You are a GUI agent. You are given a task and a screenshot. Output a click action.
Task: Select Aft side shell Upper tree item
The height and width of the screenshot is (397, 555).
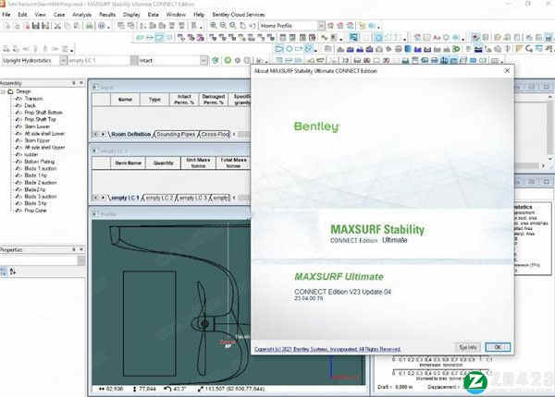44,148
